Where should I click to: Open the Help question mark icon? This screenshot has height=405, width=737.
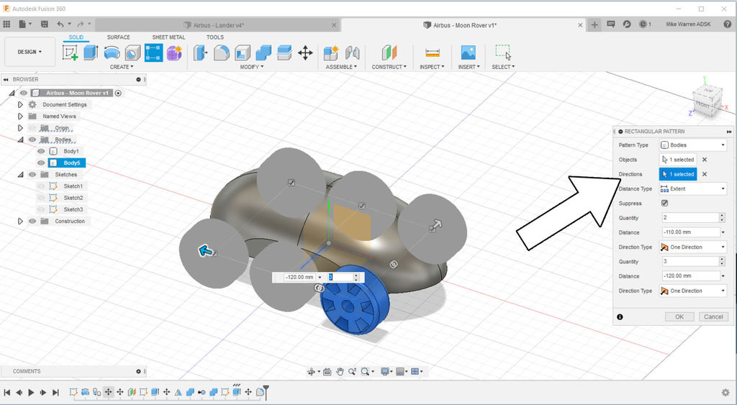(727, 24)
